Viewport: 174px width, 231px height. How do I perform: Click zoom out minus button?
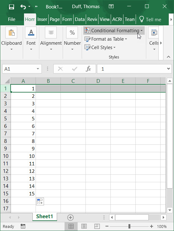point(107,226)
